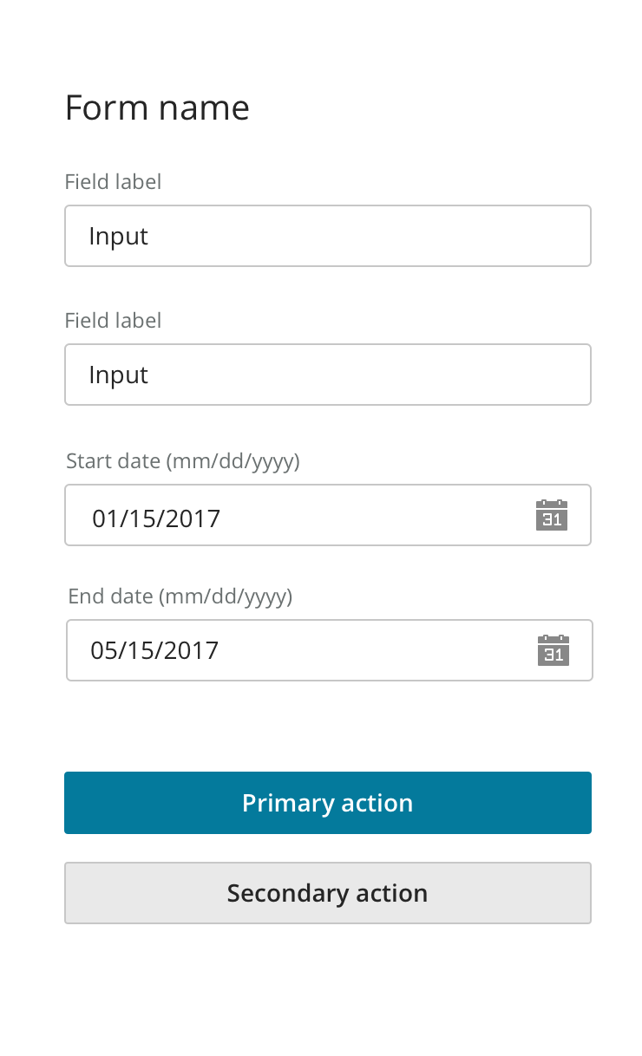Click the 'Form name' heading

point(157,108)
